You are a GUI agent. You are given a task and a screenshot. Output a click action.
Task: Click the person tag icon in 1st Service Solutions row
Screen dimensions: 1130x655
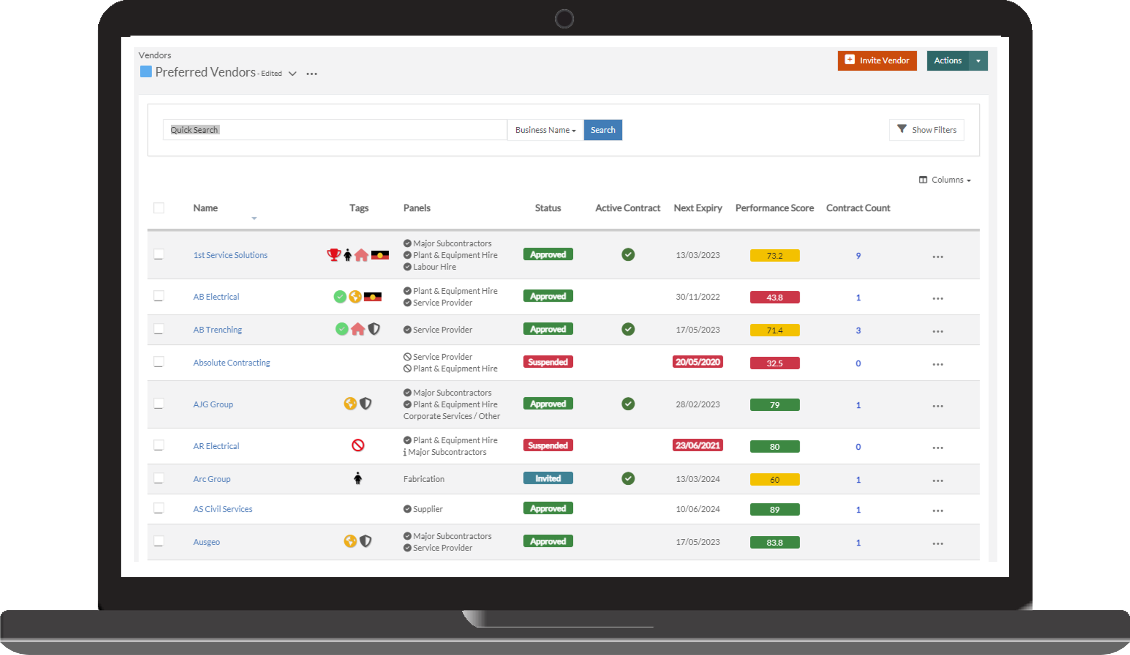[348, 255]
